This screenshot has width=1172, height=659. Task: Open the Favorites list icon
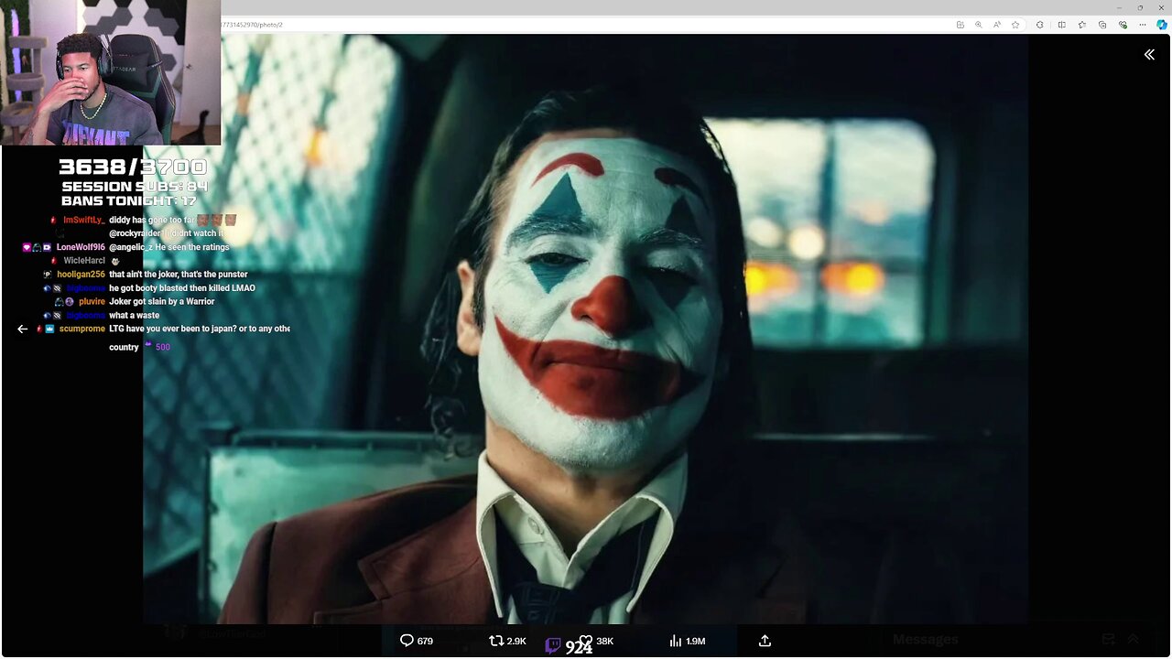click(1082, 25)
